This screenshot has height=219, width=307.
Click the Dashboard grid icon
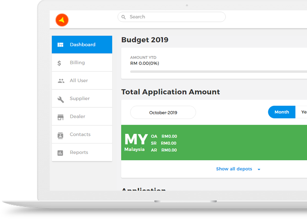click(x=60, y=45)
